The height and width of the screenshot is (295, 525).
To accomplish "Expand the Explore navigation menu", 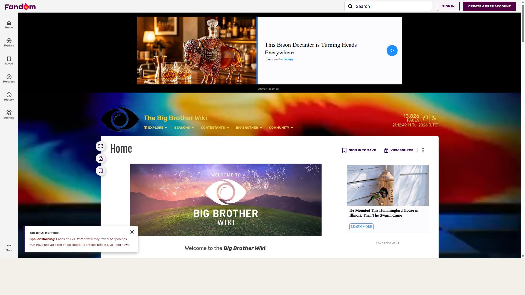I will [x=155, y=128].
